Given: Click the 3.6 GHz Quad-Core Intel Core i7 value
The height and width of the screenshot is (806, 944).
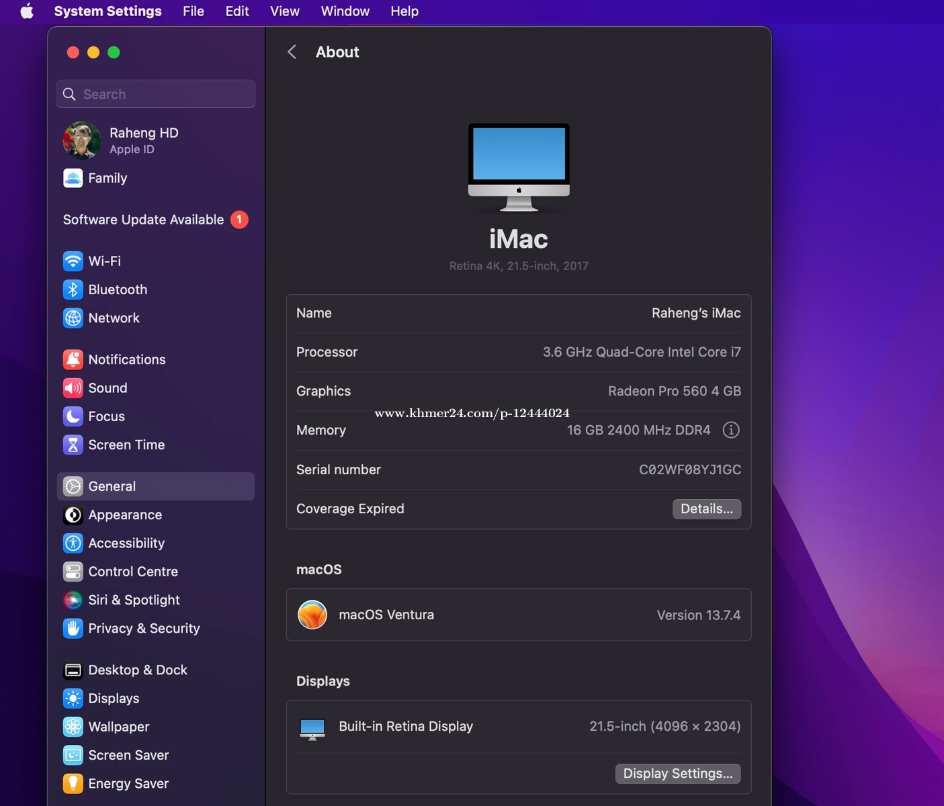Looking at the screenshot, I should coord(642,352).
